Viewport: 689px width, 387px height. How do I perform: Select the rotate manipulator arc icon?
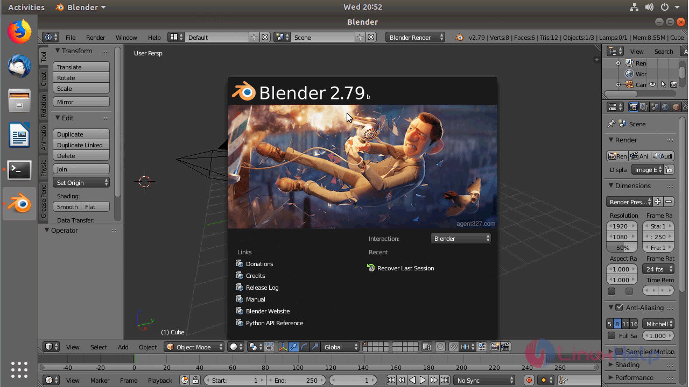tap(304, 347)
